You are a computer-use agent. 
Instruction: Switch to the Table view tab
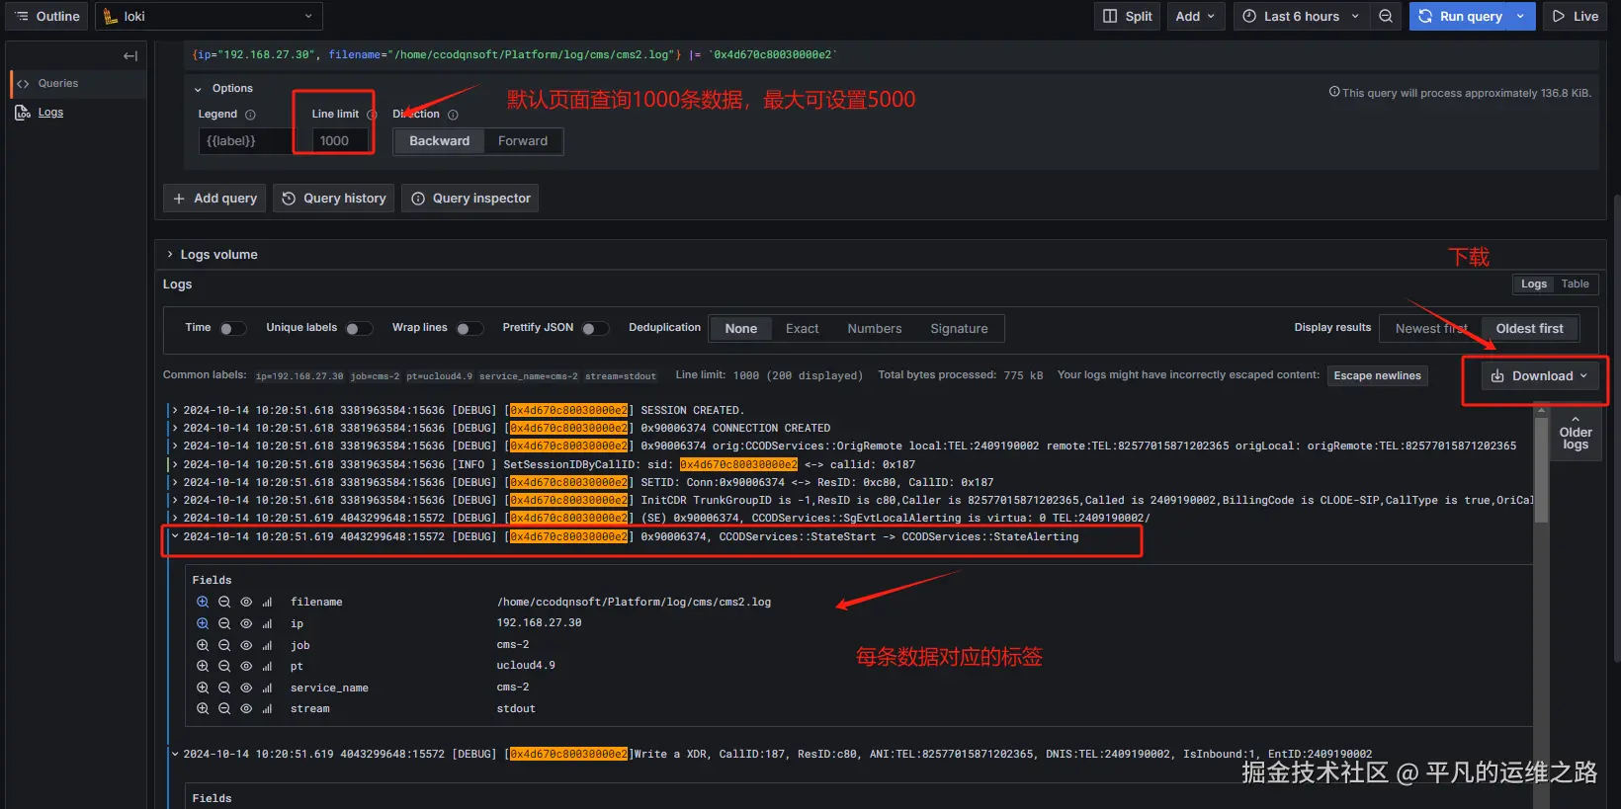1575,284
